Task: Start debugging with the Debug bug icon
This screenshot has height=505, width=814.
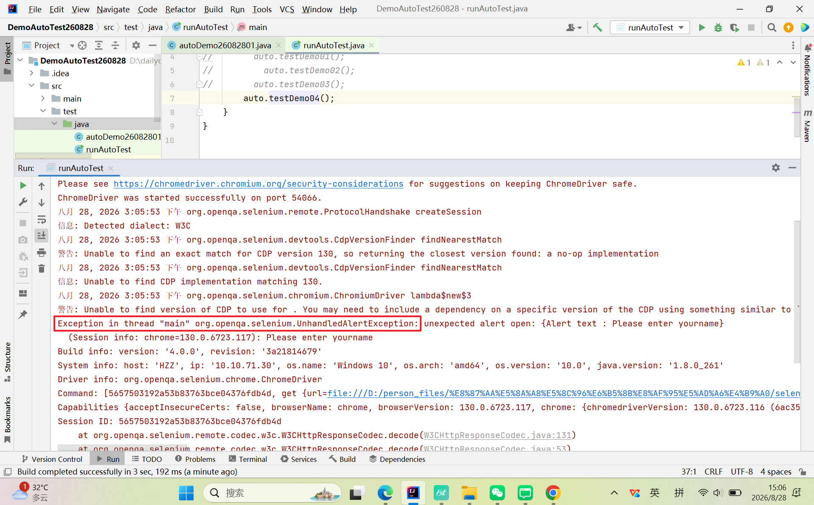Action: coord(718,28)
